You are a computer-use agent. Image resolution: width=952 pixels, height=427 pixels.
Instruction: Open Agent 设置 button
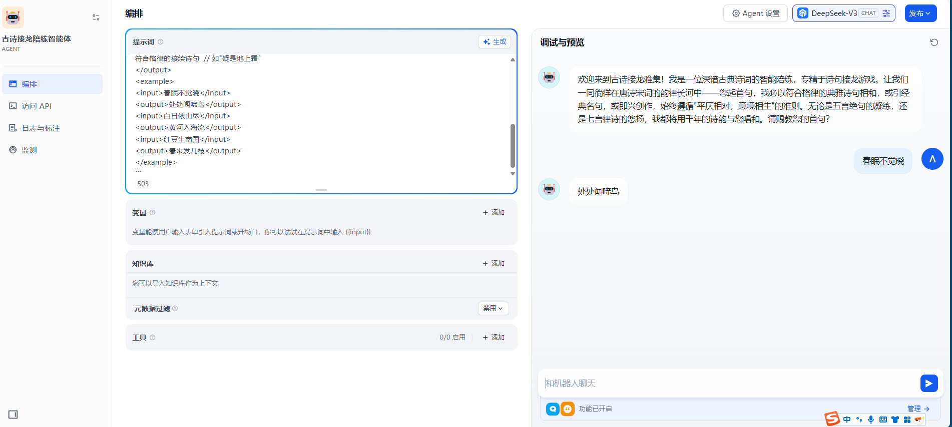(x=755, y=13)
